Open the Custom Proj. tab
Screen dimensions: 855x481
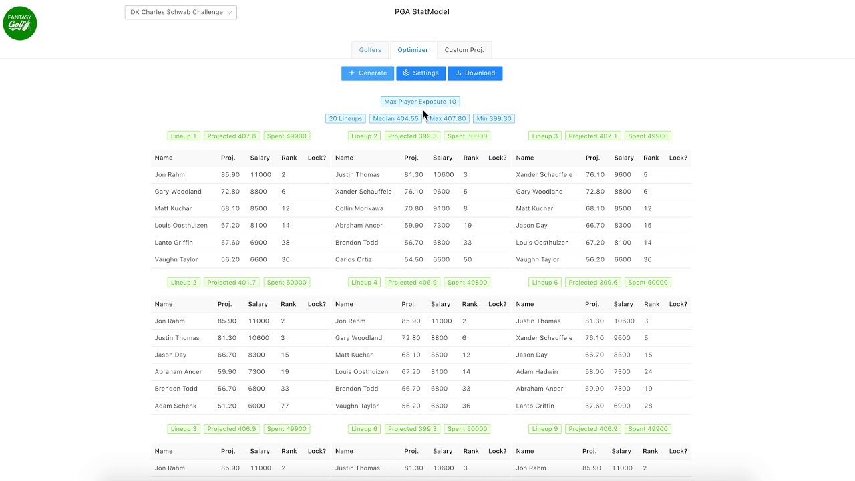click(464, 50)
